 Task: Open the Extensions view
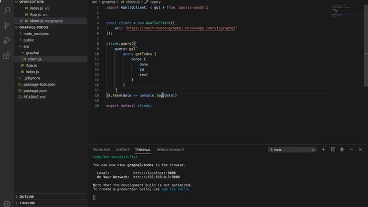click(7, 55)
